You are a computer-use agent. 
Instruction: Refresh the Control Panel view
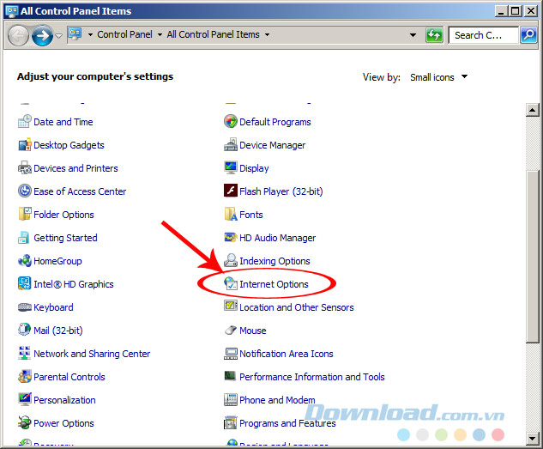(x=434, y=35)
